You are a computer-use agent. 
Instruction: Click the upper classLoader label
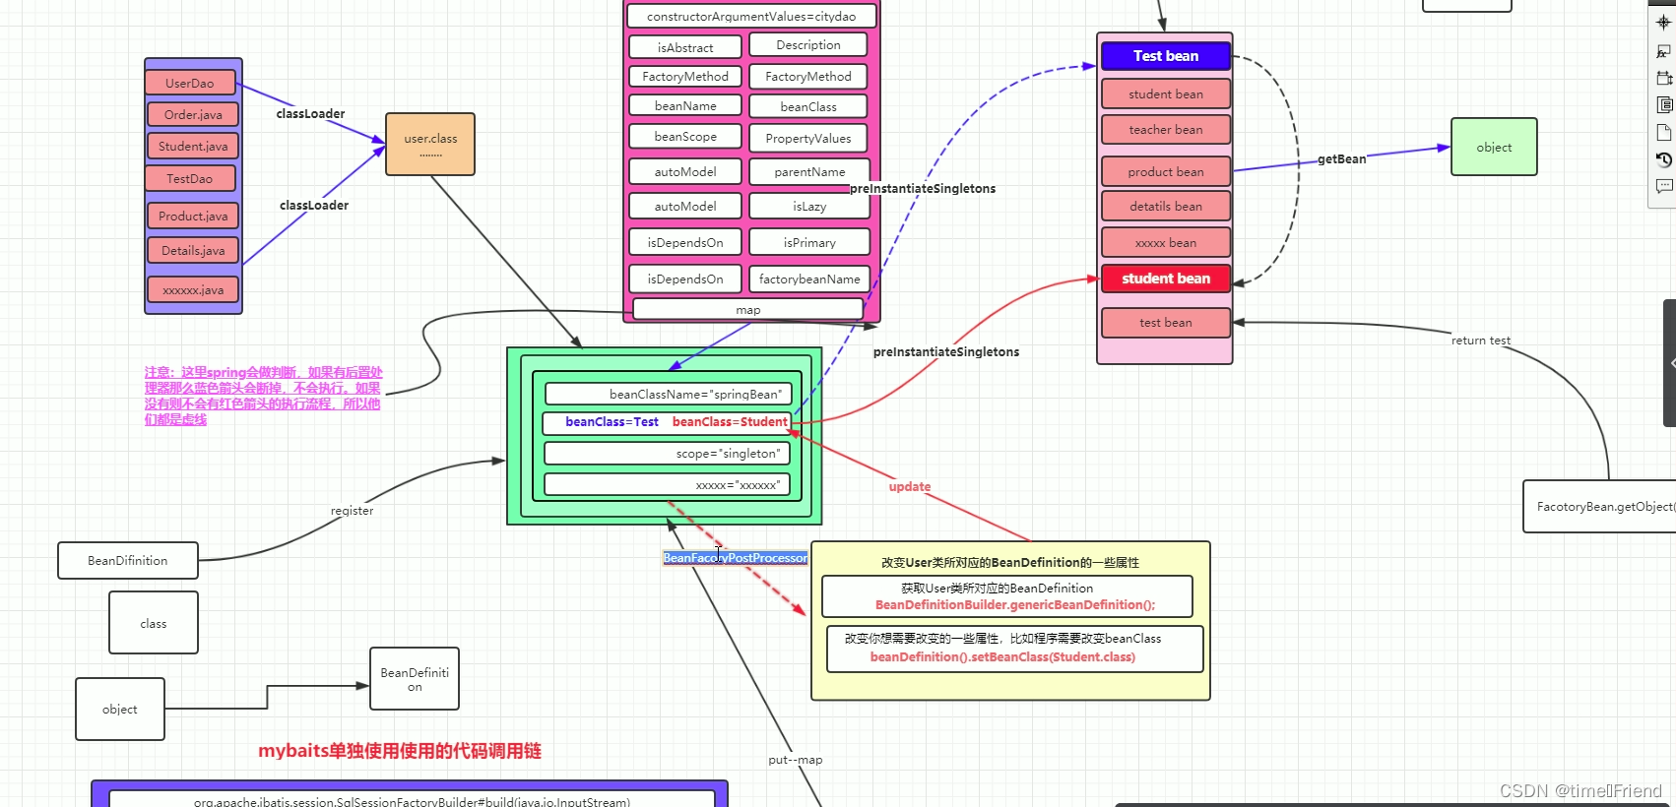tap(310, 114)
